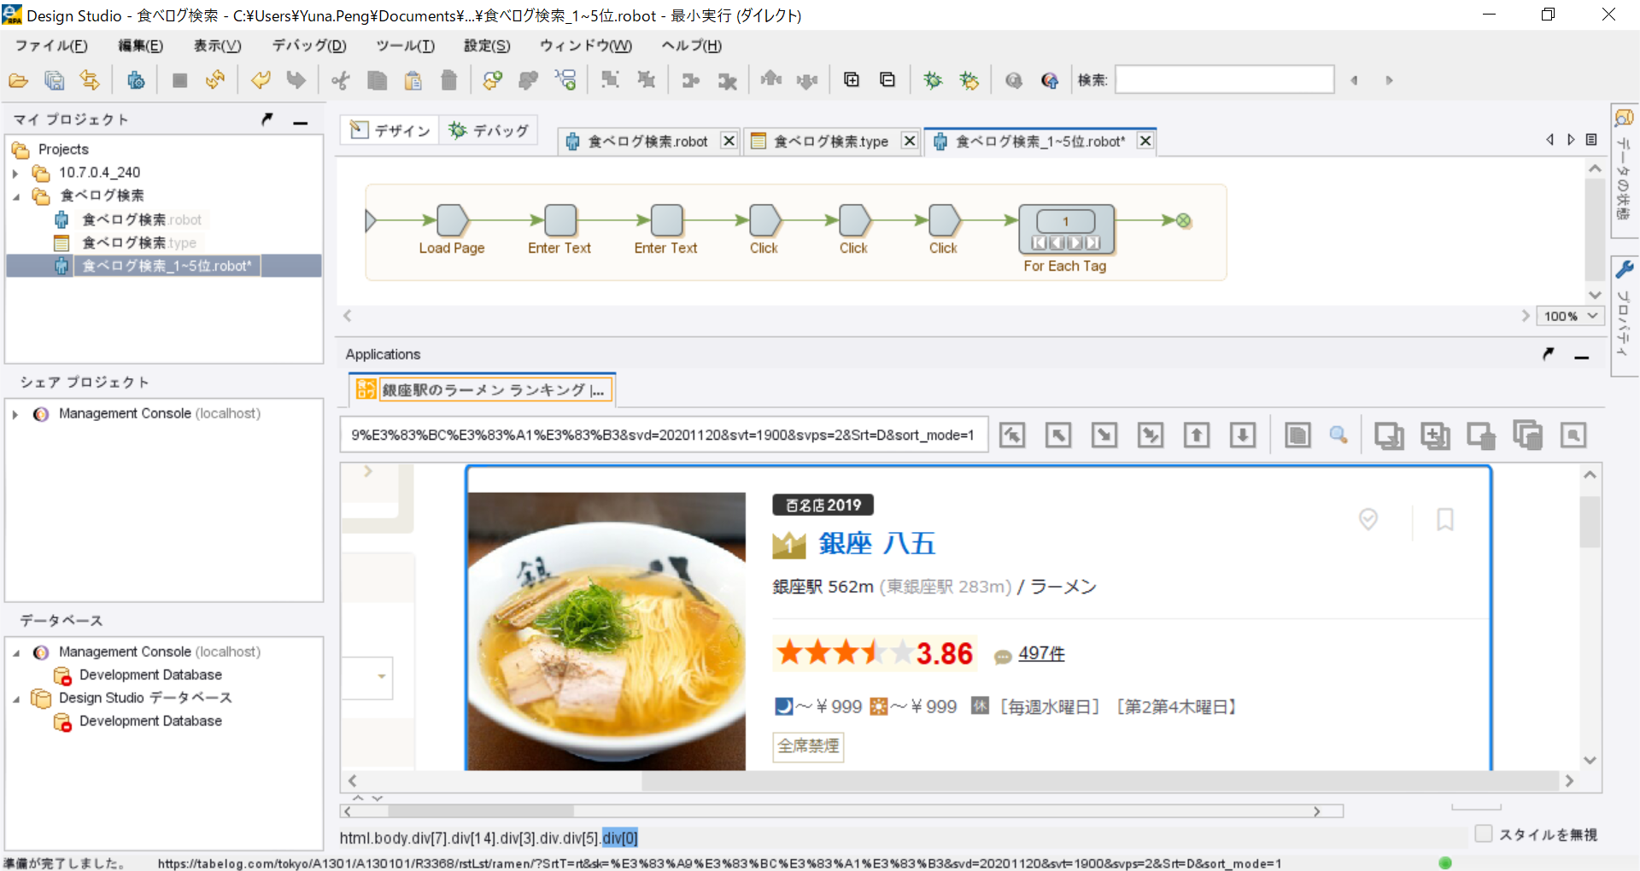Click the Paste clipboard icon
Viewport: 1640px width, 871px height.
(x=413, y=80)
